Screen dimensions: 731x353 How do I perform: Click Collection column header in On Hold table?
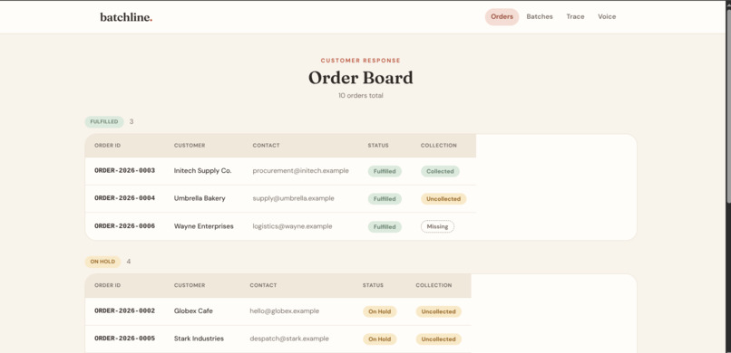[434, 285]
